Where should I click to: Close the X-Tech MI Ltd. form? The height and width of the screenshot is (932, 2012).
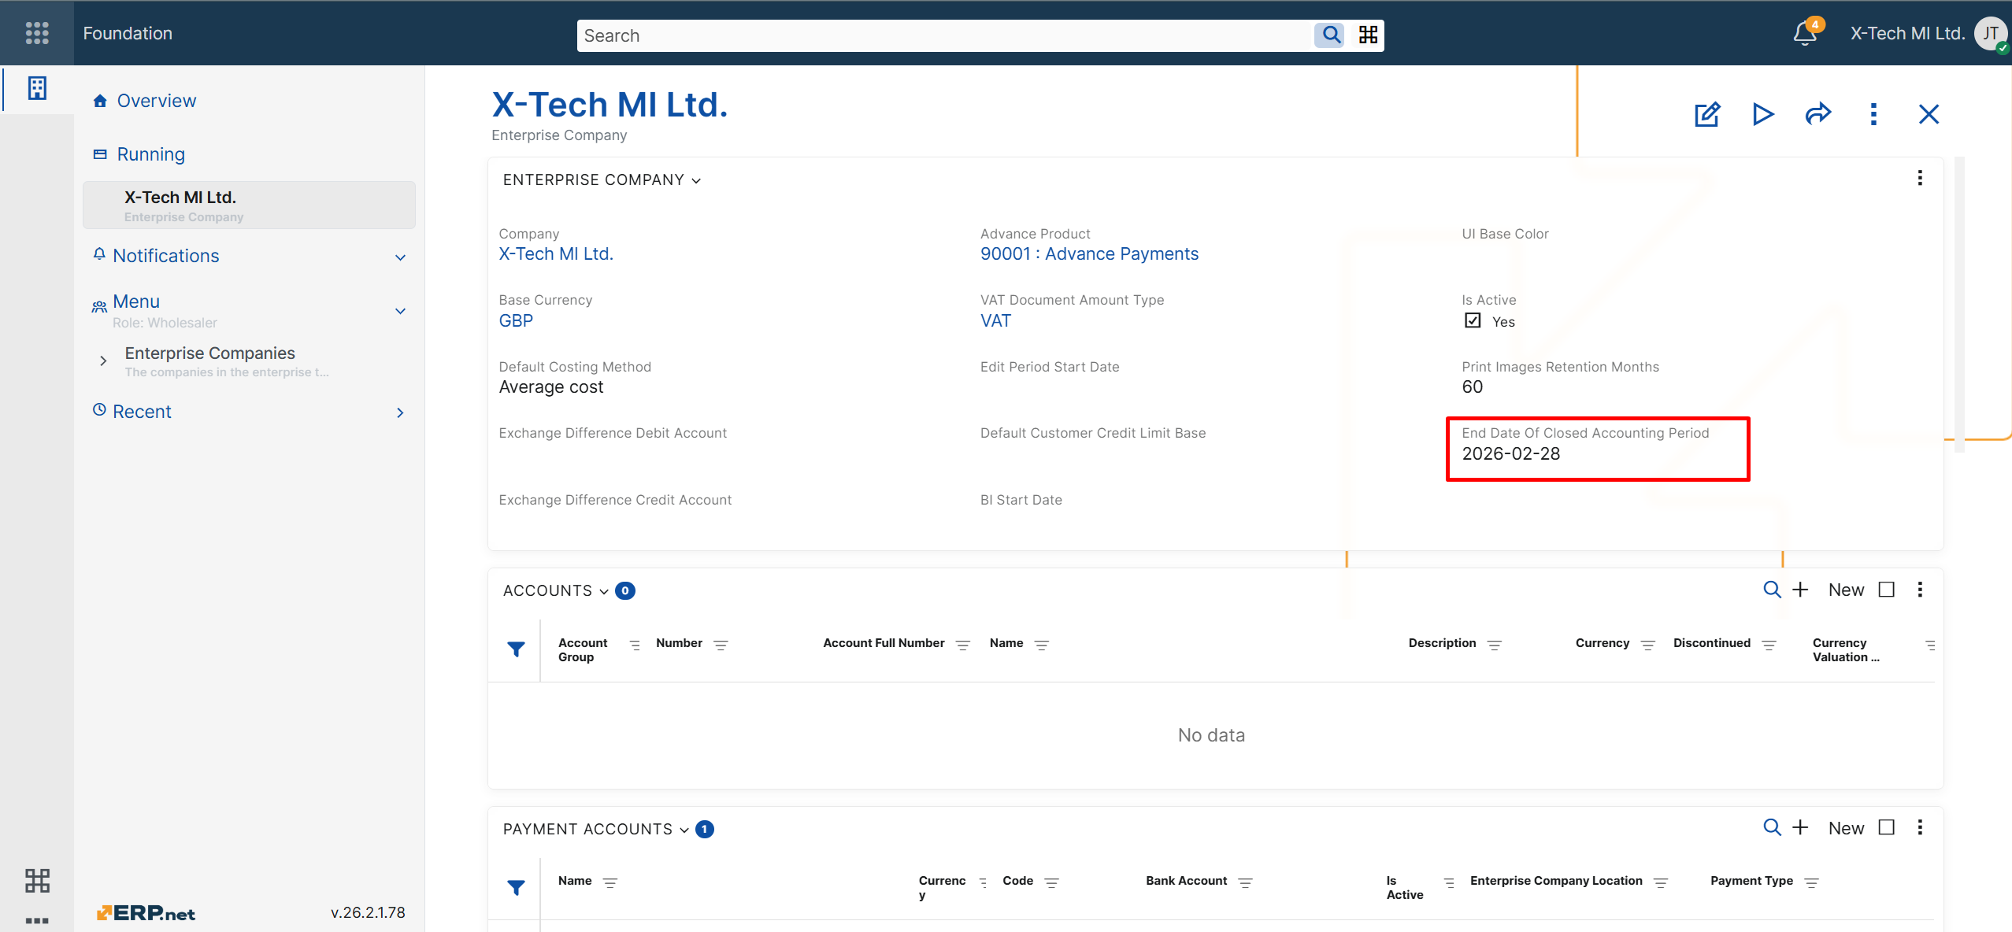[1929, 114]
